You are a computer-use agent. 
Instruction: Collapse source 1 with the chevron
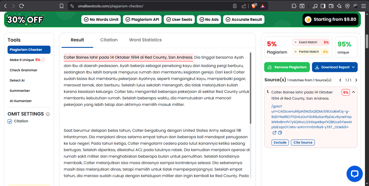(353, 92)
